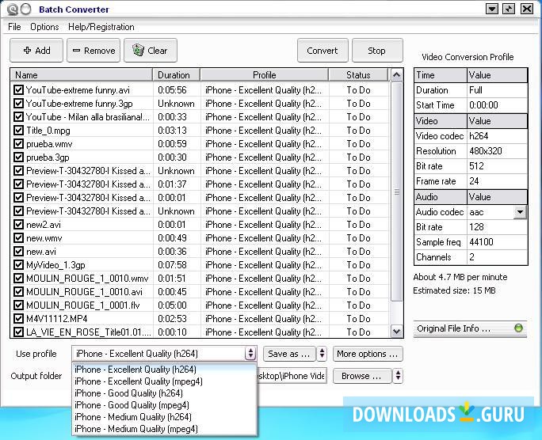This screenshot has height=440, width=542.
Task: Sort by the Name column header
Action: pyautogui.click(x=82, y=75)
